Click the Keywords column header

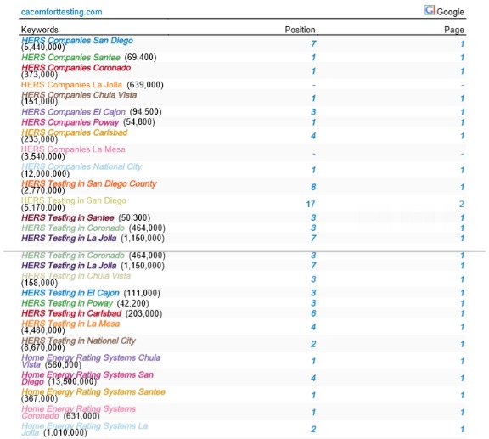click(x=40, y=30)
